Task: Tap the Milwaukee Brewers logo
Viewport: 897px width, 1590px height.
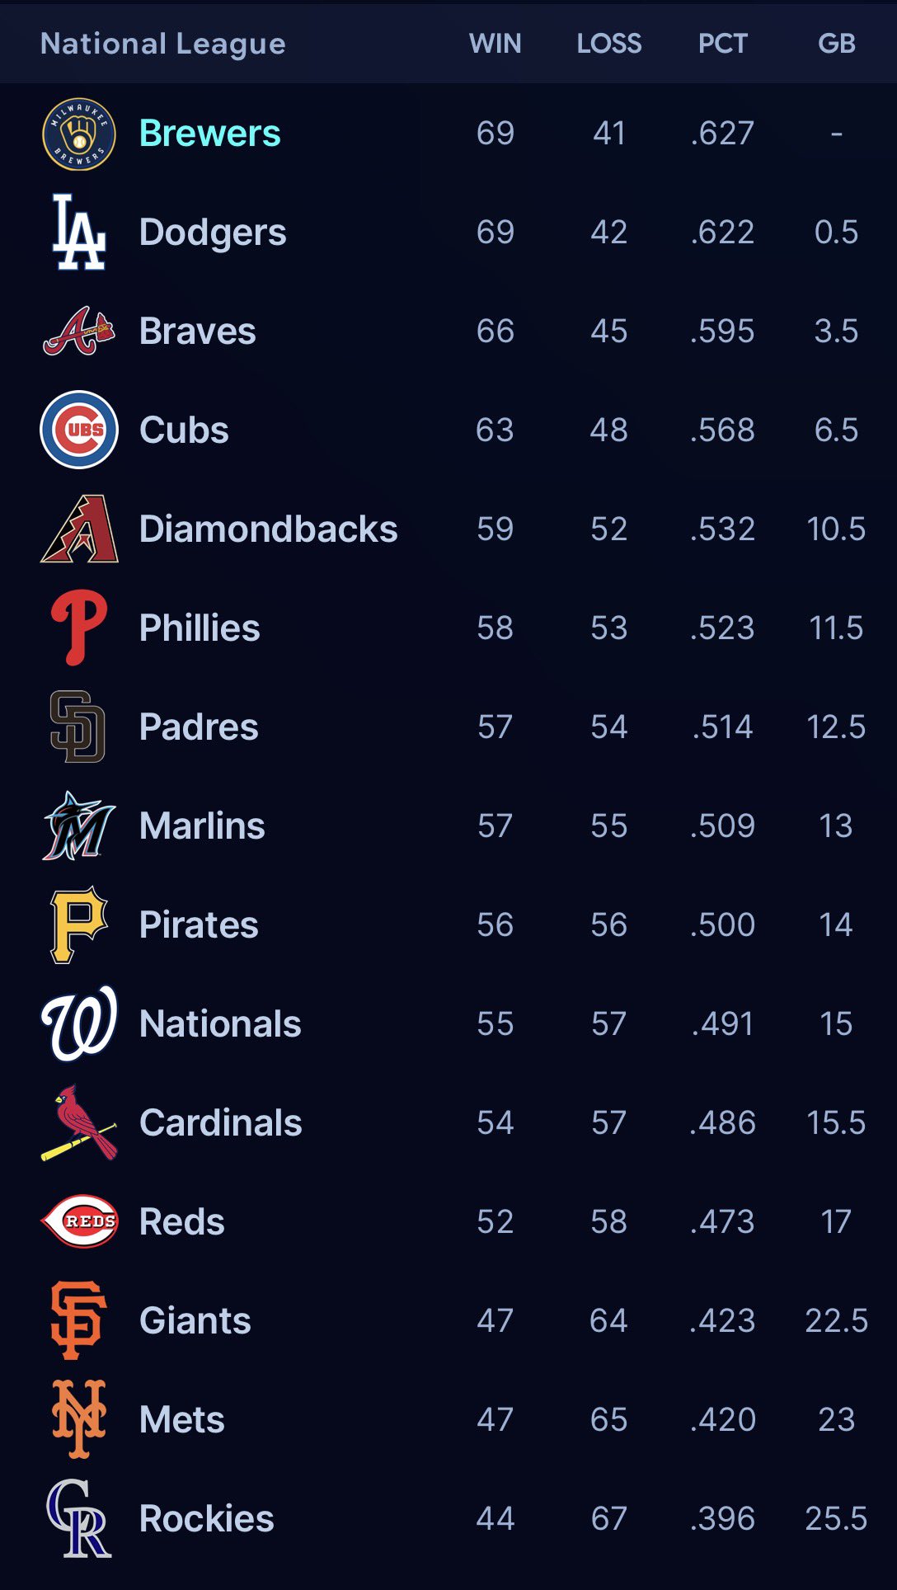Action: pos(78,134)
